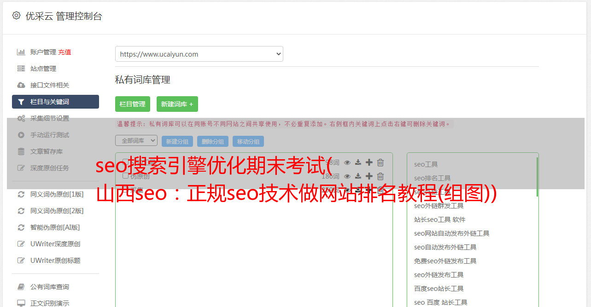Open 同义词伪原创[1版] in the sidebar
This screenshot has height=307, width=591.
tap(57, 194)
